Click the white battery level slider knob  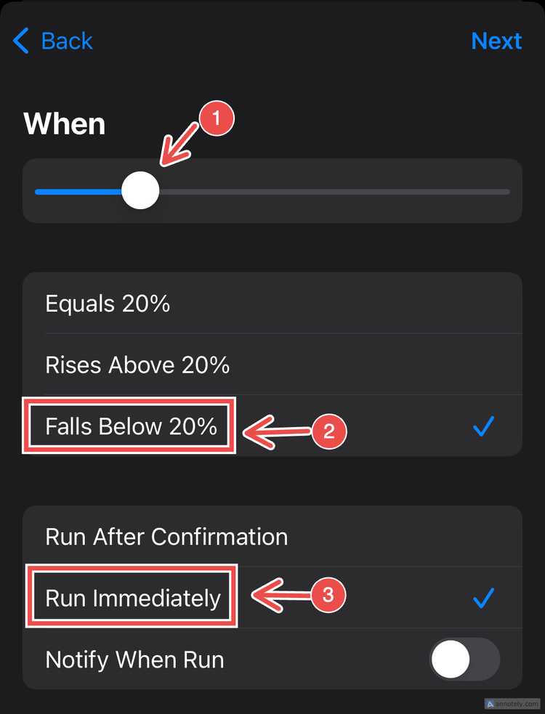(x=140, y=191)
